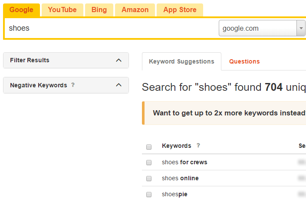The height and width of the screenshot is (201, 306).
Task: Click the "shoespie" keyword text
Action: (x=174, y=194)
